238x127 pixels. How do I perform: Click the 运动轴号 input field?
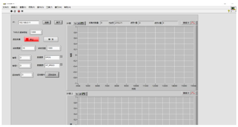click(x=27, y=75)
